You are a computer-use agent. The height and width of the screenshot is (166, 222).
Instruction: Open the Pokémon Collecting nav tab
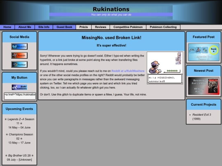[x=163, y=27]
